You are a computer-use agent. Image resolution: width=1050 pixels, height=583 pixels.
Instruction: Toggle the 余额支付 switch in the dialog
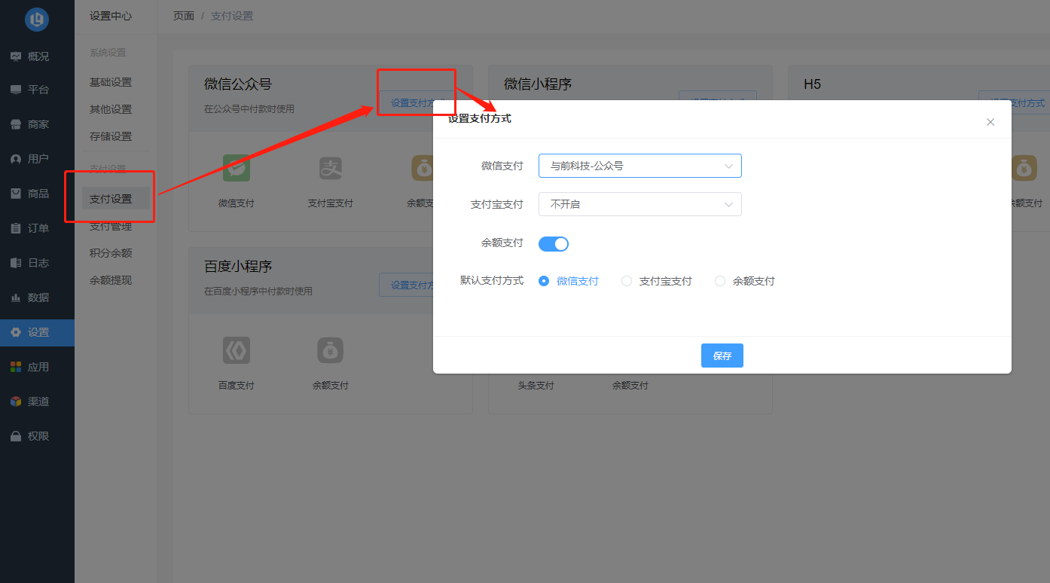[x=554, y=243]
